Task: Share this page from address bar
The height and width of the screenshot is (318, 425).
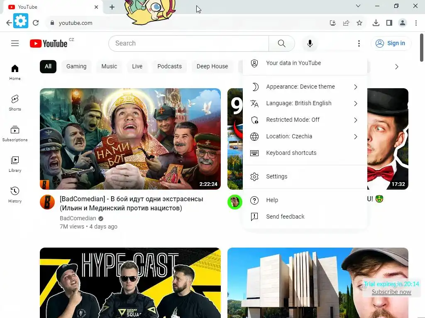Action: coord(346,23)
